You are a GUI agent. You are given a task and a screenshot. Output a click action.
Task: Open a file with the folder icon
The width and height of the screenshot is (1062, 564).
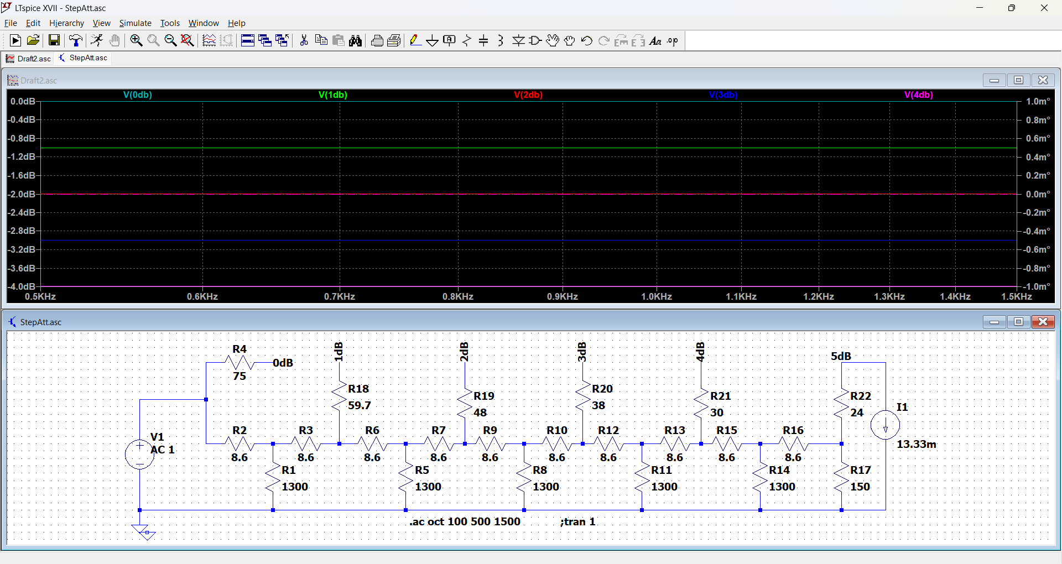(x=33, y=40)
